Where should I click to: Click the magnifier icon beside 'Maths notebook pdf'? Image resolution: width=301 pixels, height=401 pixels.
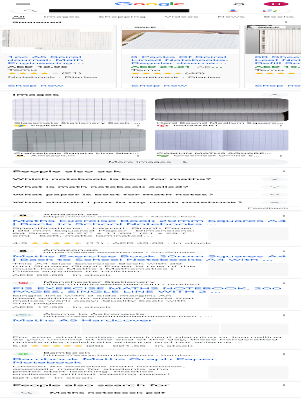(x=27, y=392)
